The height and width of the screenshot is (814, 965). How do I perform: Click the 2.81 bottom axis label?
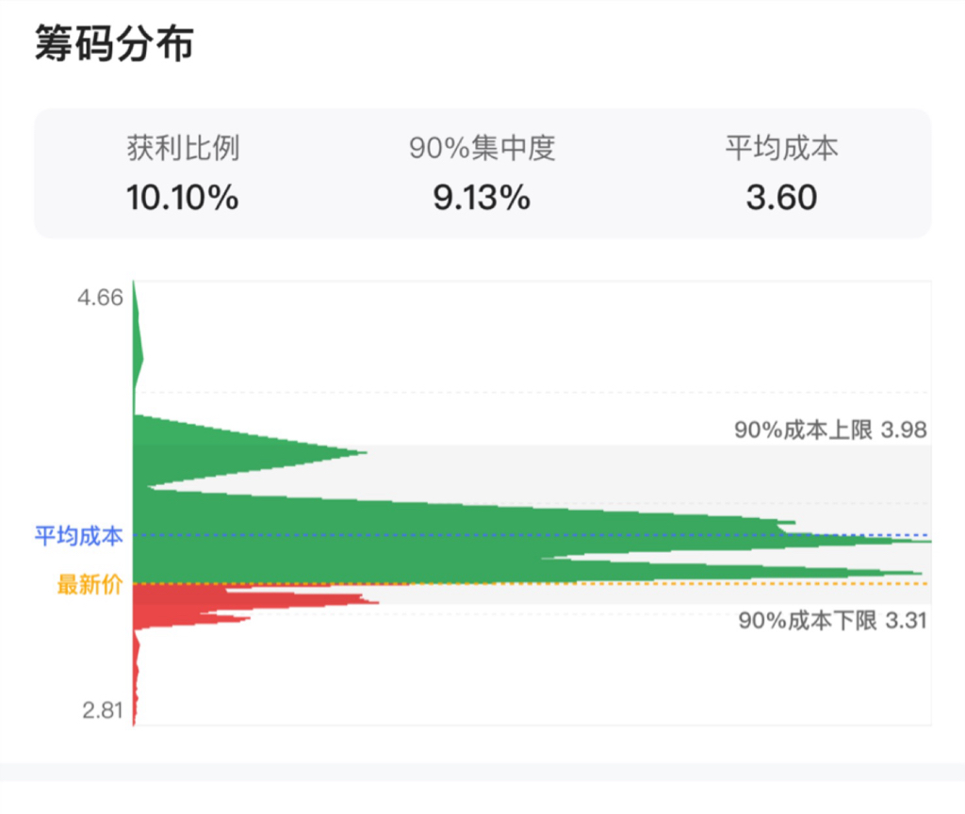point(103,710)
